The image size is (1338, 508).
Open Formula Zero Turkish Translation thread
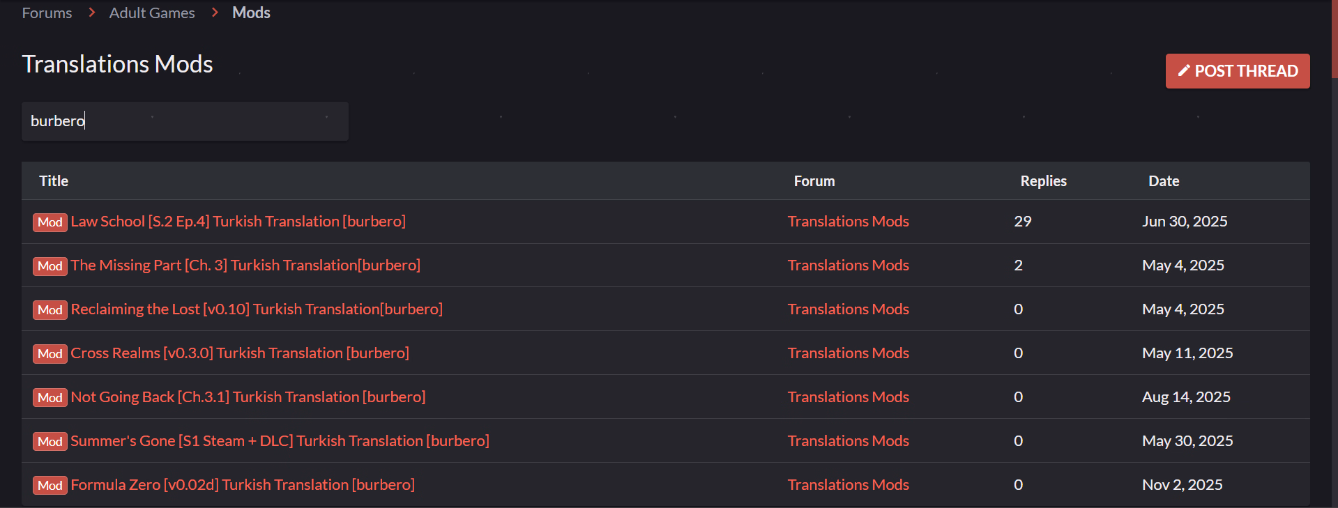tap(243, 485)
